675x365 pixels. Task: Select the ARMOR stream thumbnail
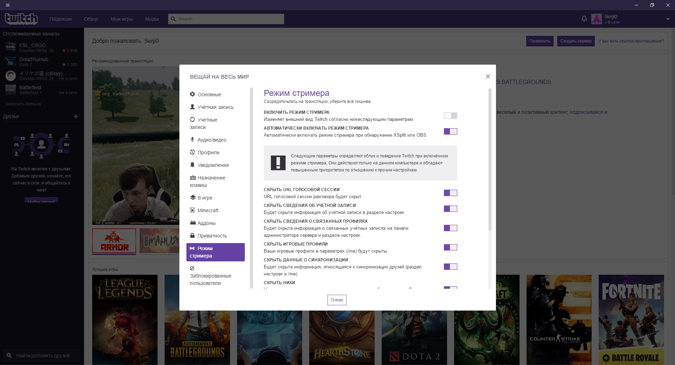click(114, 241)
